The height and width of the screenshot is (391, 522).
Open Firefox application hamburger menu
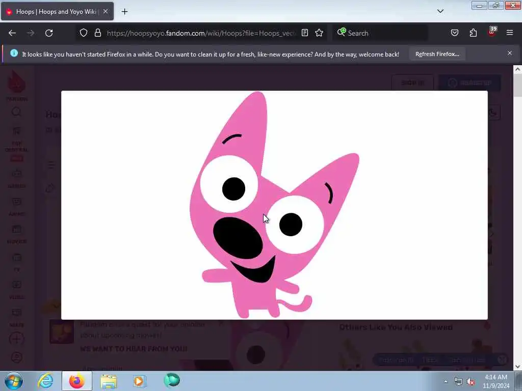click(x=510, y=33)
